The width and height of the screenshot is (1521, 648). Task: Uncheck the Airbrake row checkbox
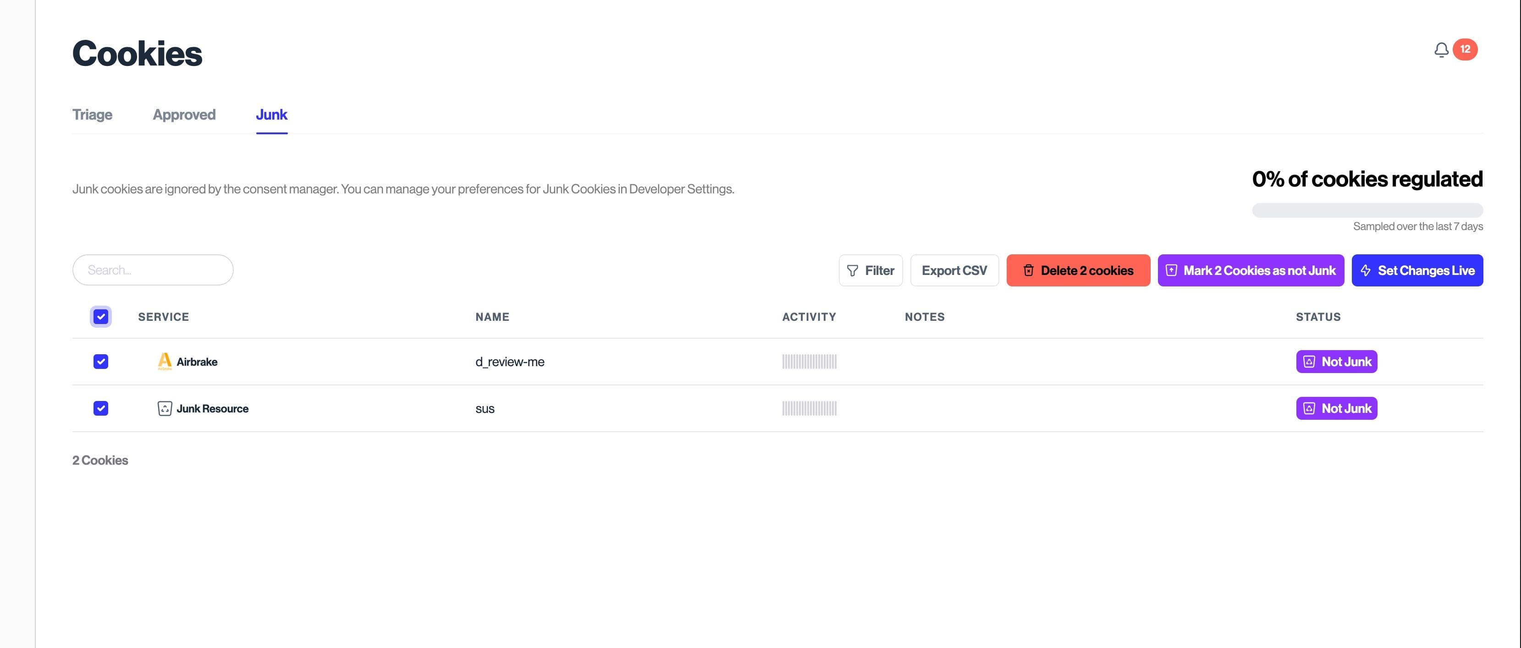click(101, 362)
